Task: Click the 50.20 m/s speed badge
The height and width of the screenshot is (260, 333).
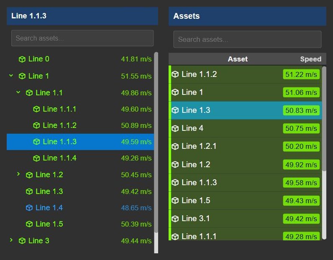Action: (301, 146)
